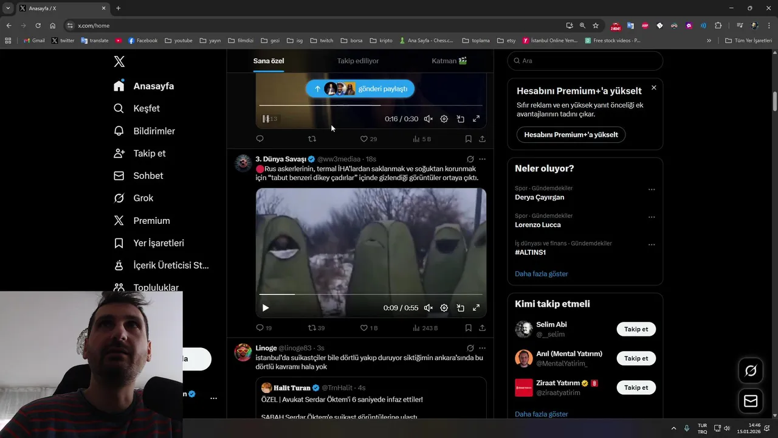Mute icon on the 0:16 video
This screenshot has width=778, height=438.
(x=429, y=119)
